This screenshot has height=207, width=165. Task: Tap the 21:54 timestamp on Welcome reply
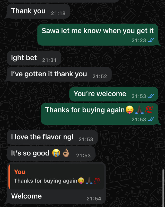tap(94, 198)
